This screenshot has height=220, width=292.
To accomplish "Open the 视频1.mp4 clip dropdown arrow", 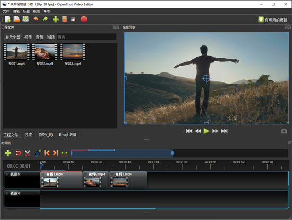I will pyautogui.click(x=43, y=174).
